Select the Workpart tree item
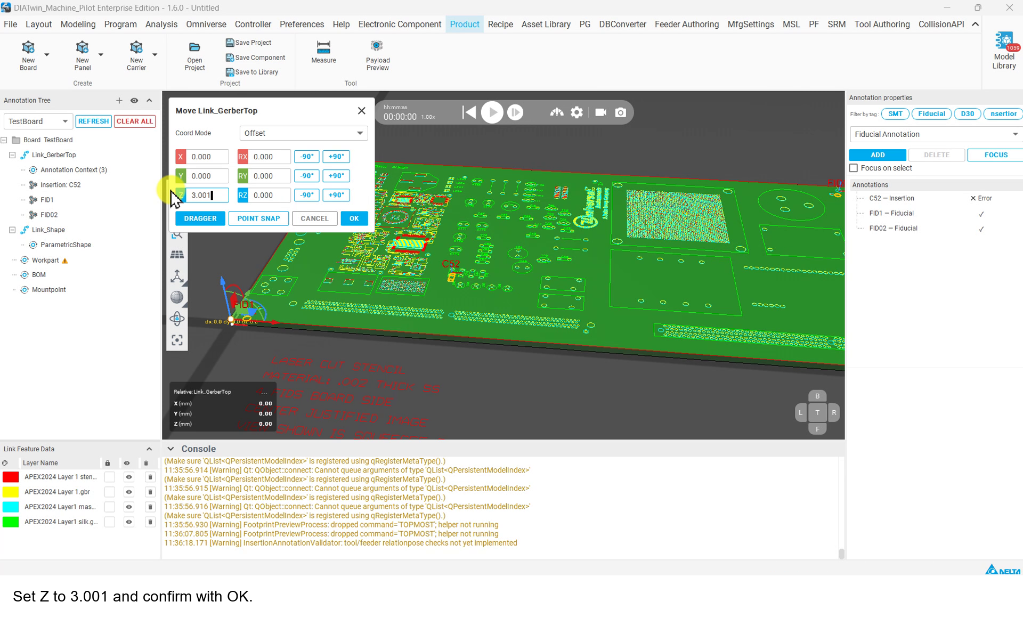This screenshot has height=618, width=1023. [x=45, y=261]
